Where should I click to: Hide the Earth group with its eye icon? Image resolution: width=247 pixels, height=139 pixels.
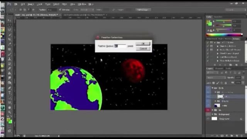tap(208, 88)
